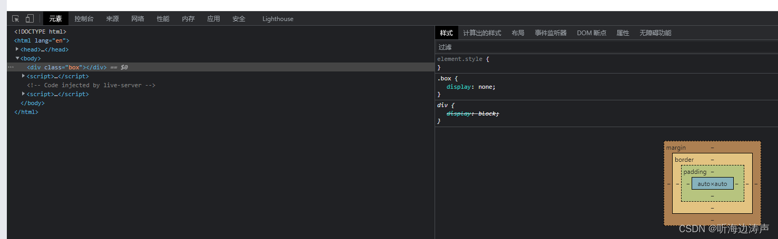Select the 样式 styles pane tab
This screenshot has height=239, width=778.
pyautogui.click(x=446, y=33)
